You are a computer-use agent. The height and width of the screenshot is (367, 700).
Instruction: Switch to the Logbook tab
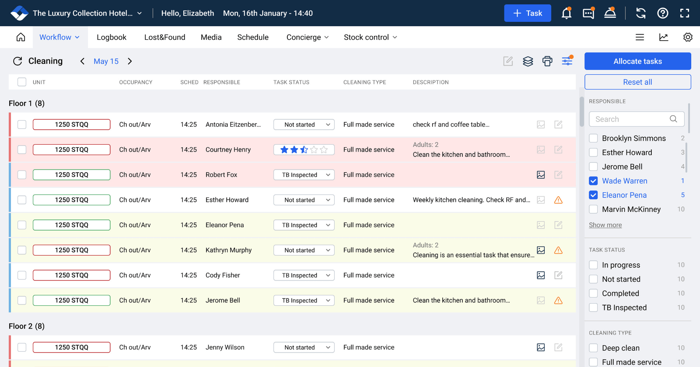tap(112, 37)
